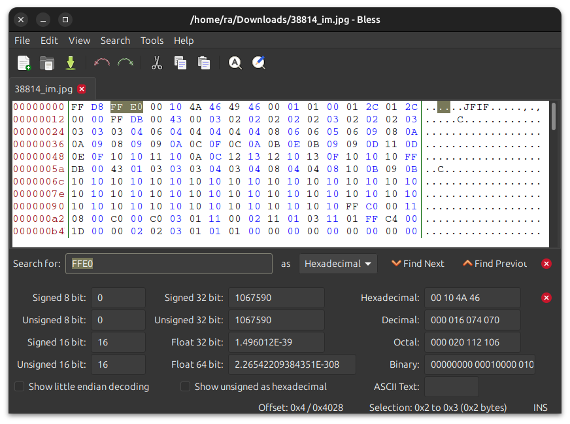
Task: Find Next arrow button
Action: pos(418,264)
